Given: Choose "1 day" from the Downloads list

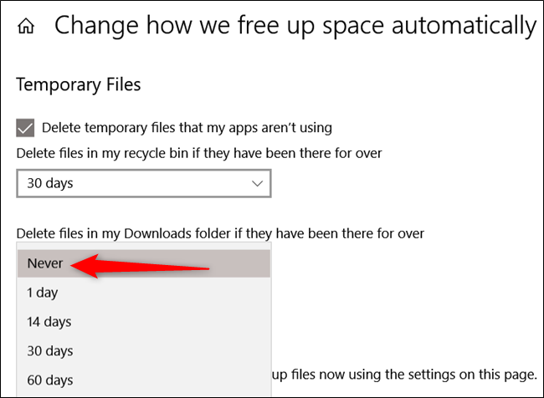Looking at the screenshot, I should pos(43,293).
